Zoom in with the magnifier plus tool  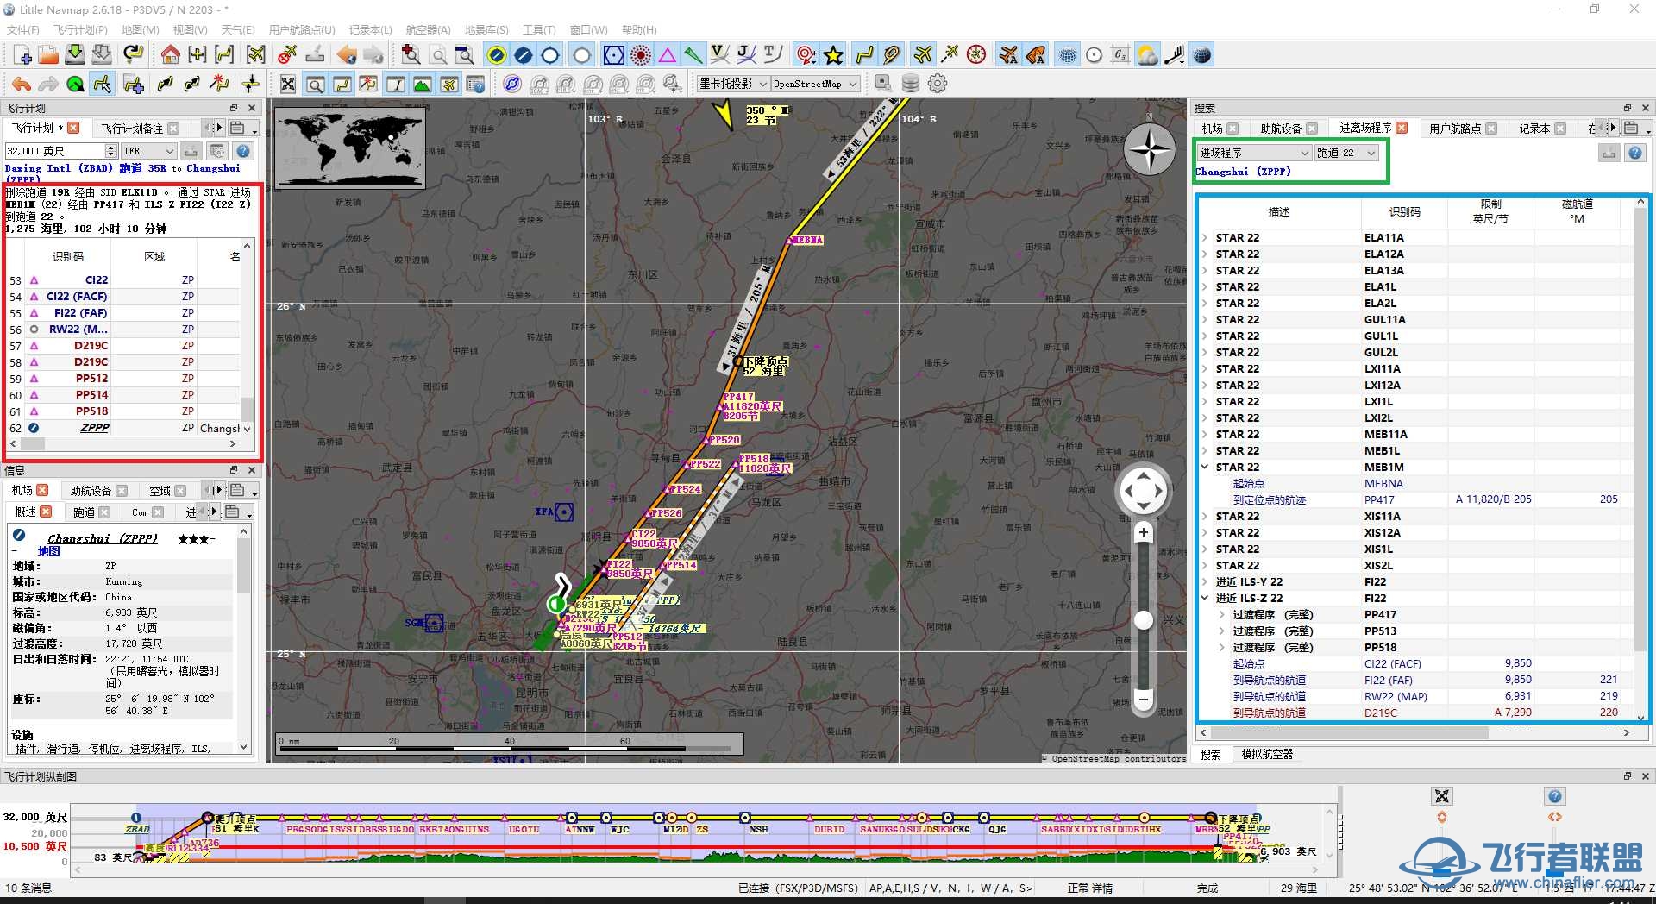coord(411,55)
